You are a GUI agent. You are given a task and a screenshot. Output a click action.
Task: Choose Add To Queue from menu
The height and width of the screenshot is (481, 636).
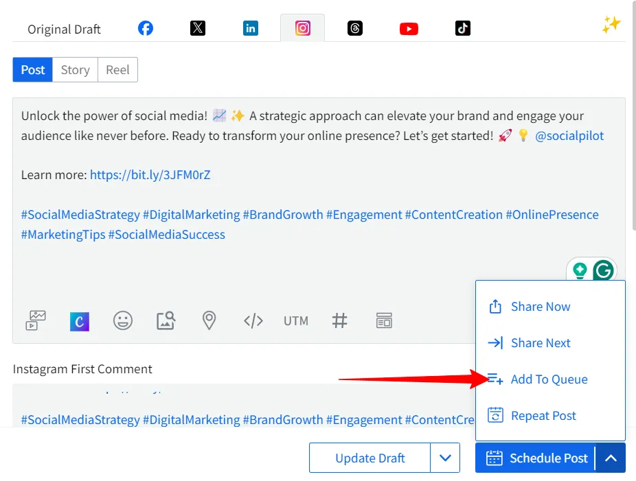point(549,379)
